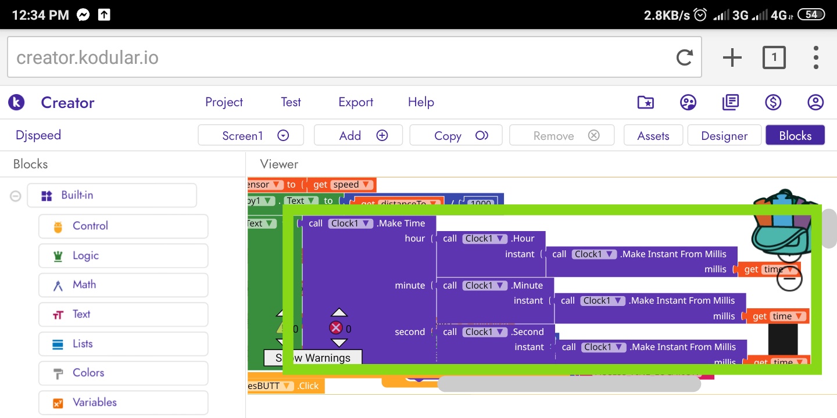
Task: Open new browser tab with plus
Action: [x=732, y=57]
